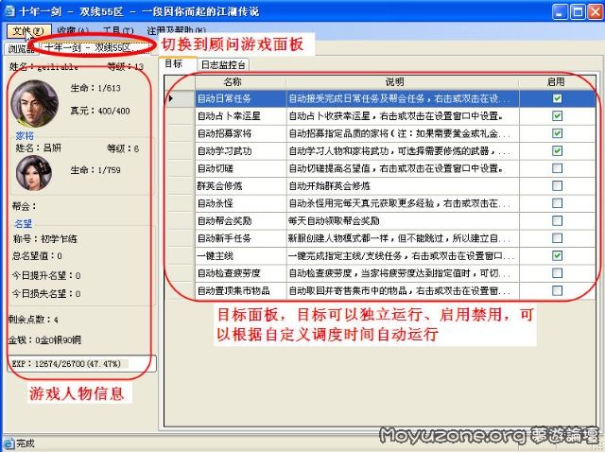Click the 吕妍 retainer avatar portrait
605x452 pixels.
coord(34,173)
